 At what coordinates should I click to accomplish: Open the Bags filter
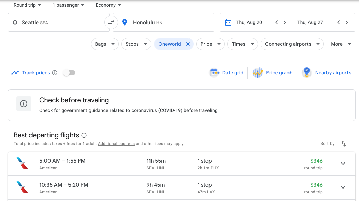pyautogui.click(x=104, y=44)
